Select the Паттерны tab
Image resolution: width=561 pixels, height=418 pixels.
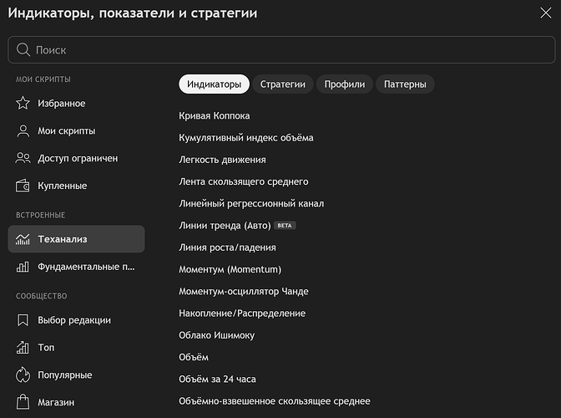tap(405, 84)
